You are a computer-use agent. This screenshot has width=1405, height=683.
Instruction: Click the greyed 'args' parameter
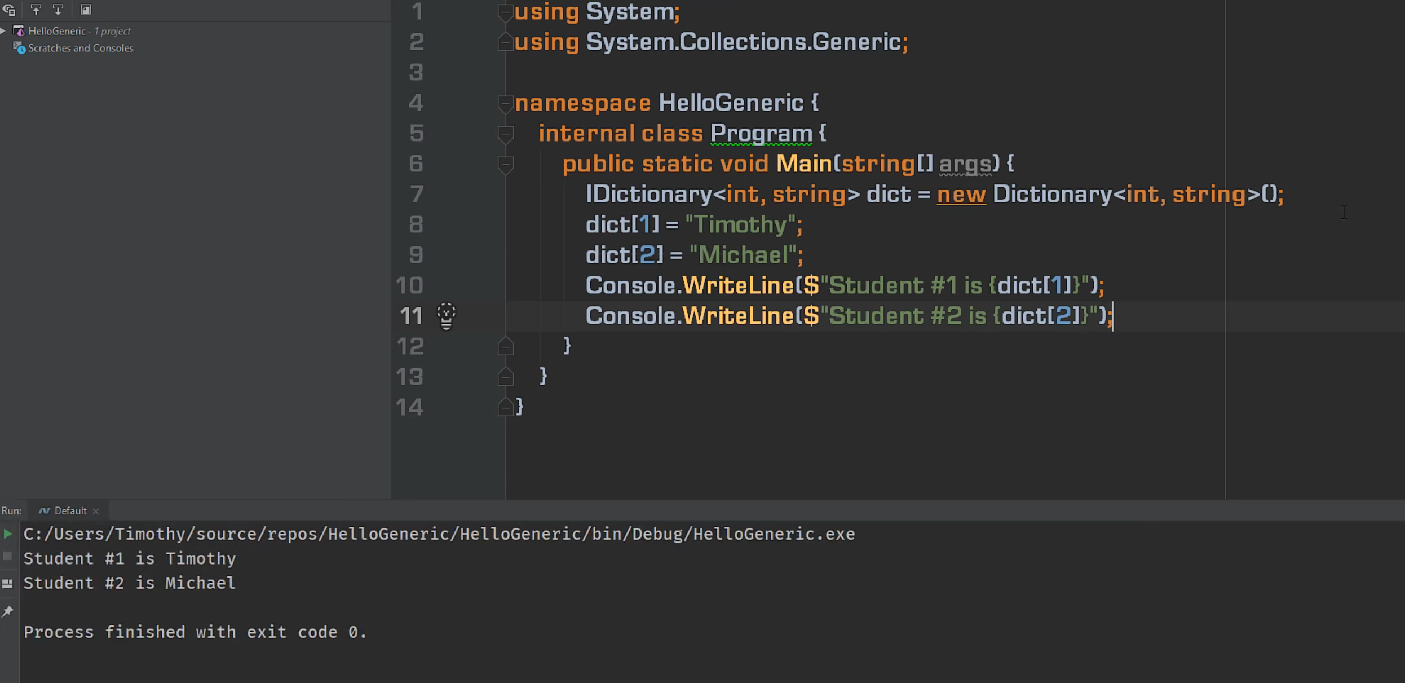coord(965,164)
